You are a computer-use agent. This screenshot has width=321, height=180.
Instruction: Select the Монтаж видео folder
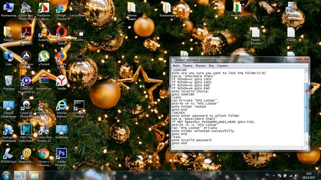click(x=131, y=11)
